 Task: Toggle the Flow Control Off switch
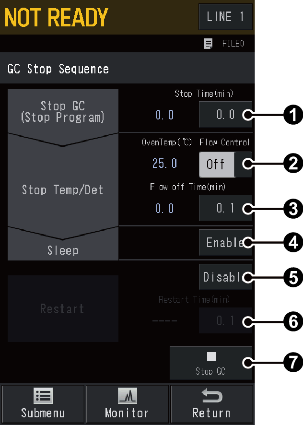point(225,165)
